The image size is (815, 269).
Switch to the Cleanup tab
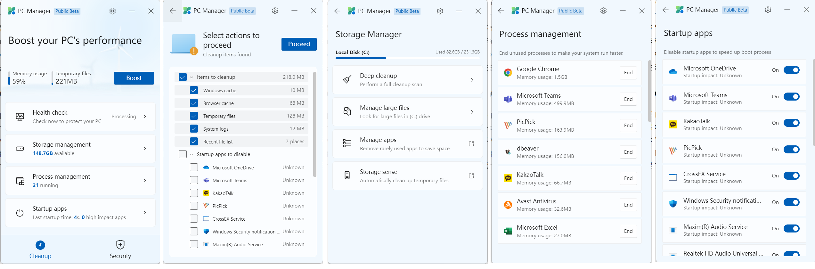[40, 250]
